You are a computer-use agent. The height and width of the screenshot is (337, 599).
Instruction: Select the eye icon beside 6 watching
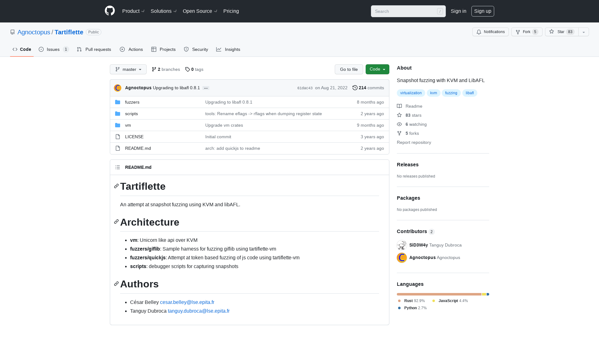[x=399, y=124]
